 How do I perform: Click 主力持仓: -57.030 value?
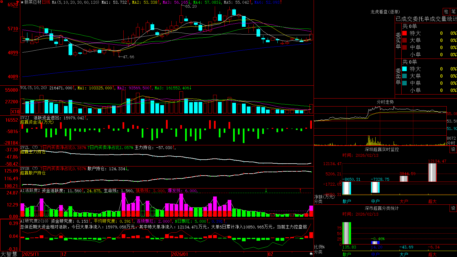155,148
